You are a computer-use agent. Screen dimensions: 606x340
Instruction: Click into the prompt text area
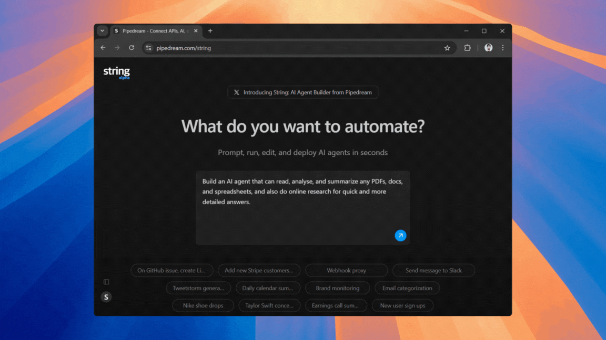click(302, 208)
